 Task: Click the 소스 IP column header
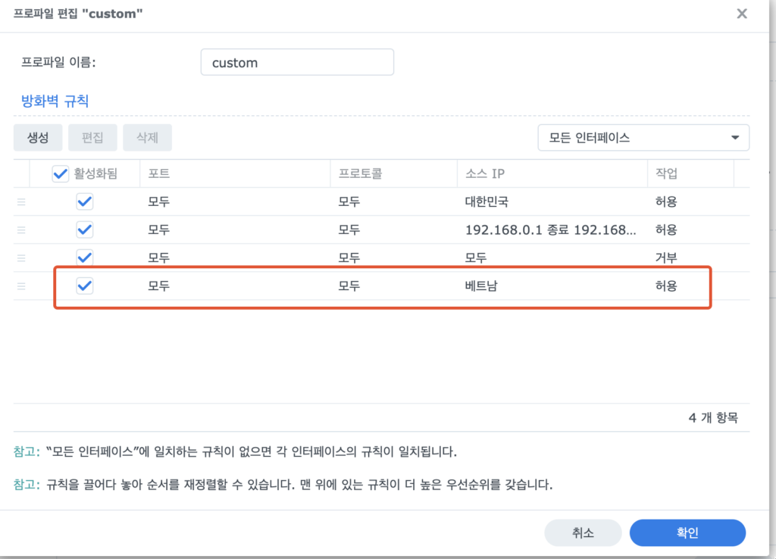click(x=552, y=173)
